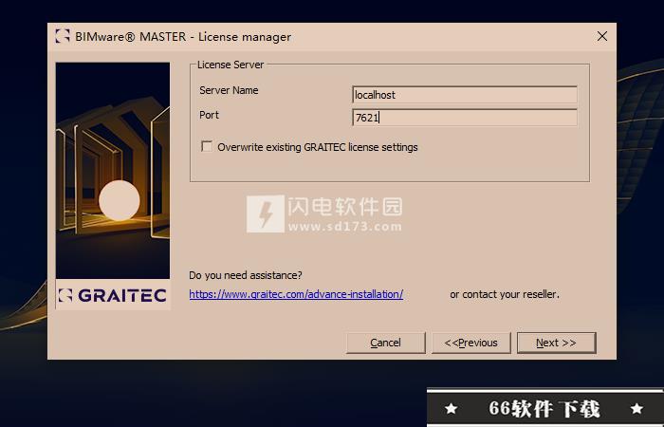Click the Cancel button
The height and width of the screenshot is (427, 664).
(386, 343)
